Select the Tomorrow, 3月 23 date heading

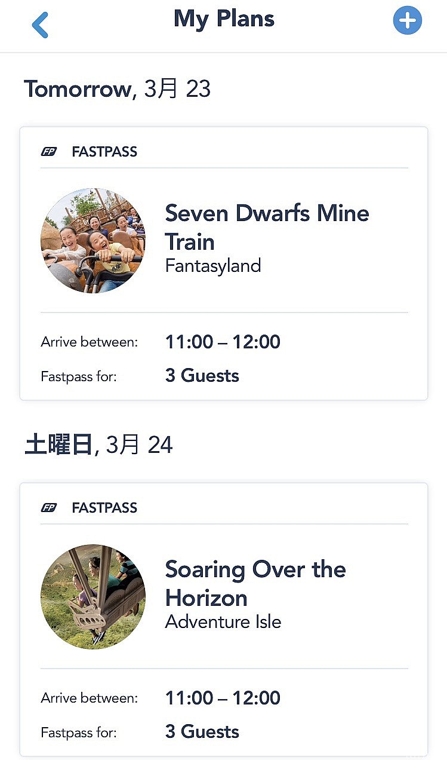coord(118,89)
